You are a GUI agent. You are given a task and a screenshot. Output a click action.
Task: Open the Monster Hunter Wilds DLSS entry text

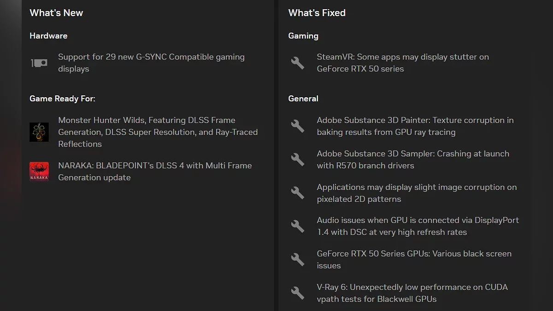[x=158, y=132]
